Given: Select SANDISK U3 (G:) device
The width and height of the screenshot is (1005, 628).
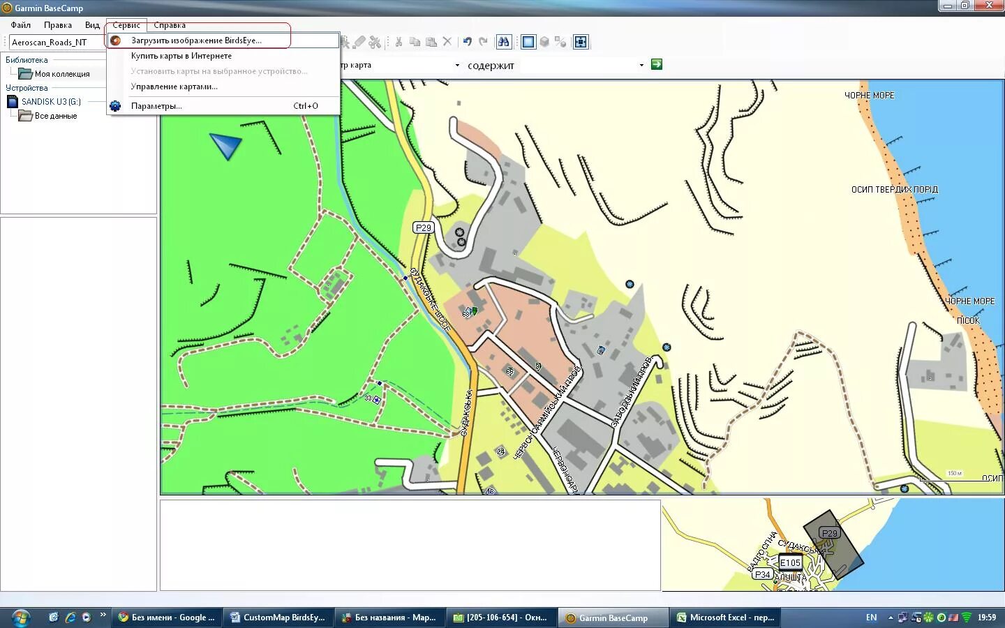Looking at the screenshot, I should (51, 102).
